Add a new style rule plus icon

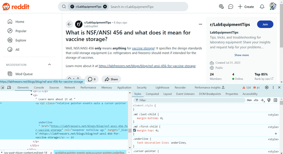point(262,100)
